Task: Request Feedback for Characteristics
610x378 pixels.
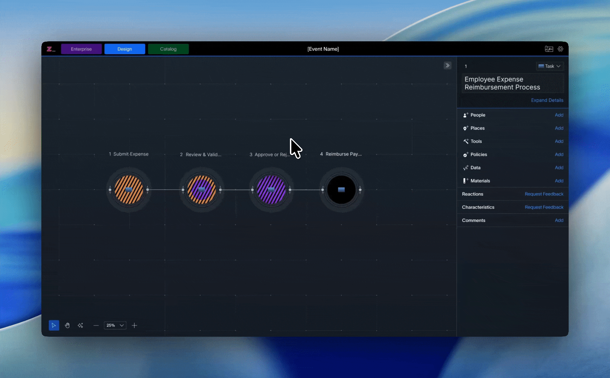Action: (544, 207)
